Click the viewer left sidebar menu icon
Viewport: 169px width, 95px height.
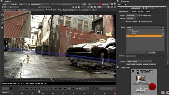(2, 27)
